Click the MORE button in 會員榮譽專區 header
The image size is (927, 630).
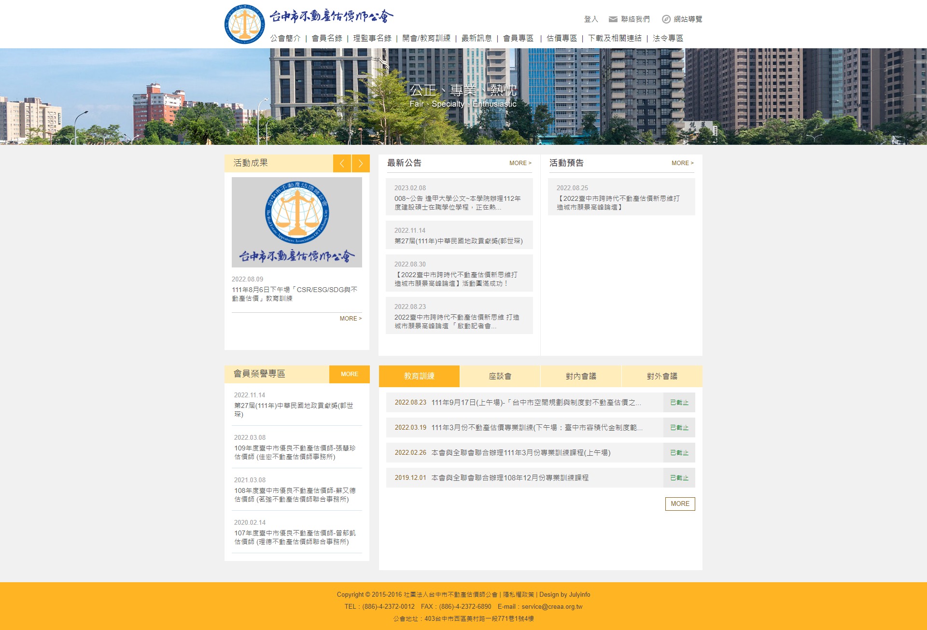pyautogui.click(x=349, y=374)
